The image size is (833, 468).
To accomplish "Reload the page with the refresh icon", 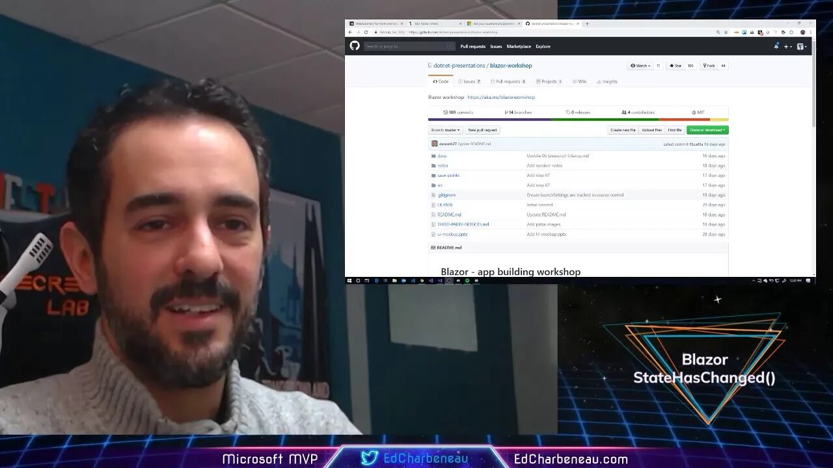I will pyautogui.click(x=366, y=32).
